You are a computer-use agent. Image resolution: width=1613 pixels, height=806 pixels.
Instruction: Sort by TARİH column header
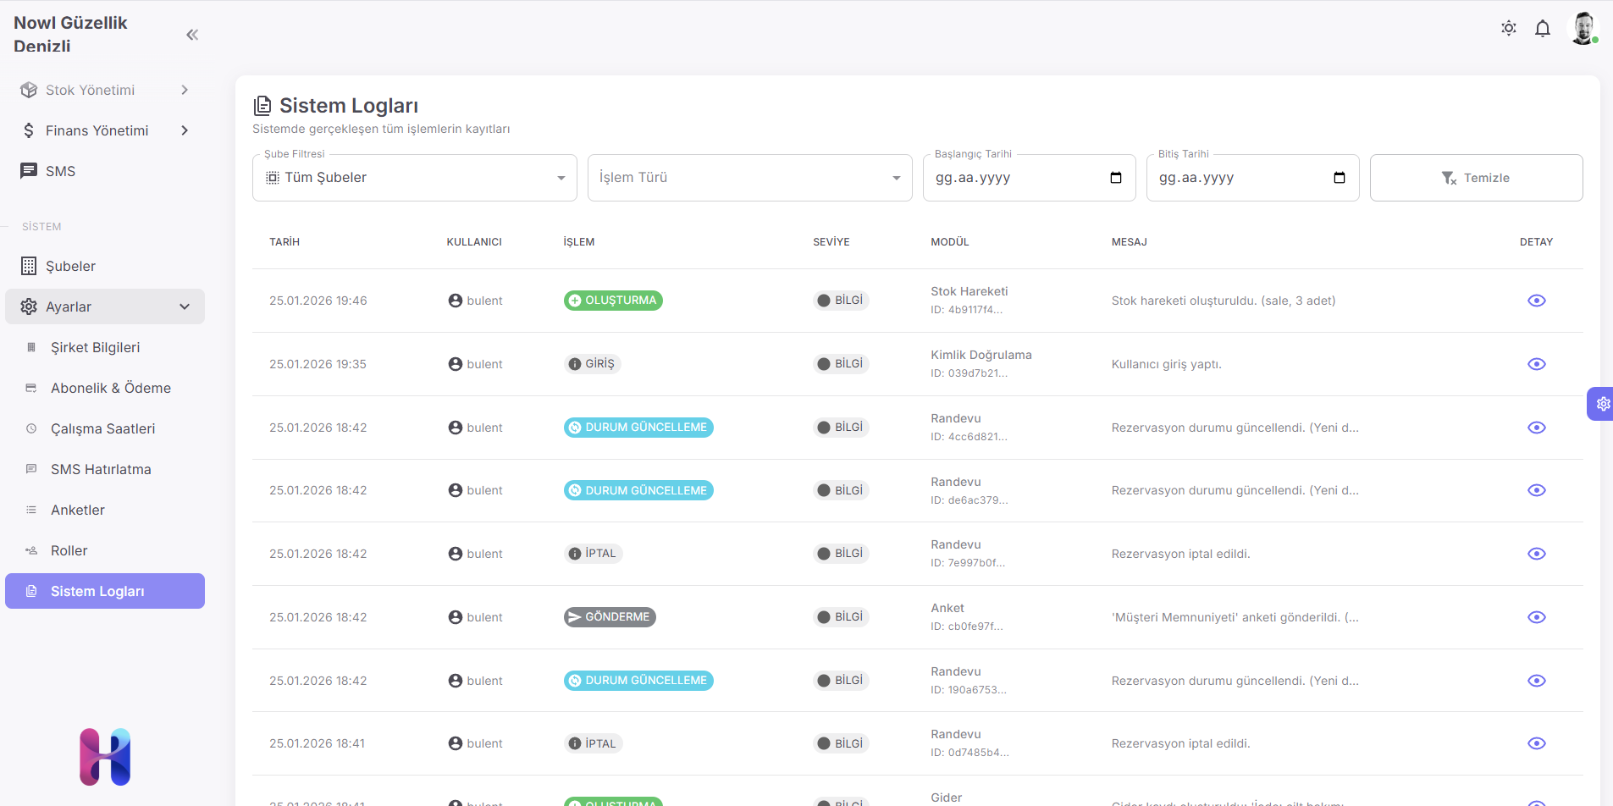(284, 242)
